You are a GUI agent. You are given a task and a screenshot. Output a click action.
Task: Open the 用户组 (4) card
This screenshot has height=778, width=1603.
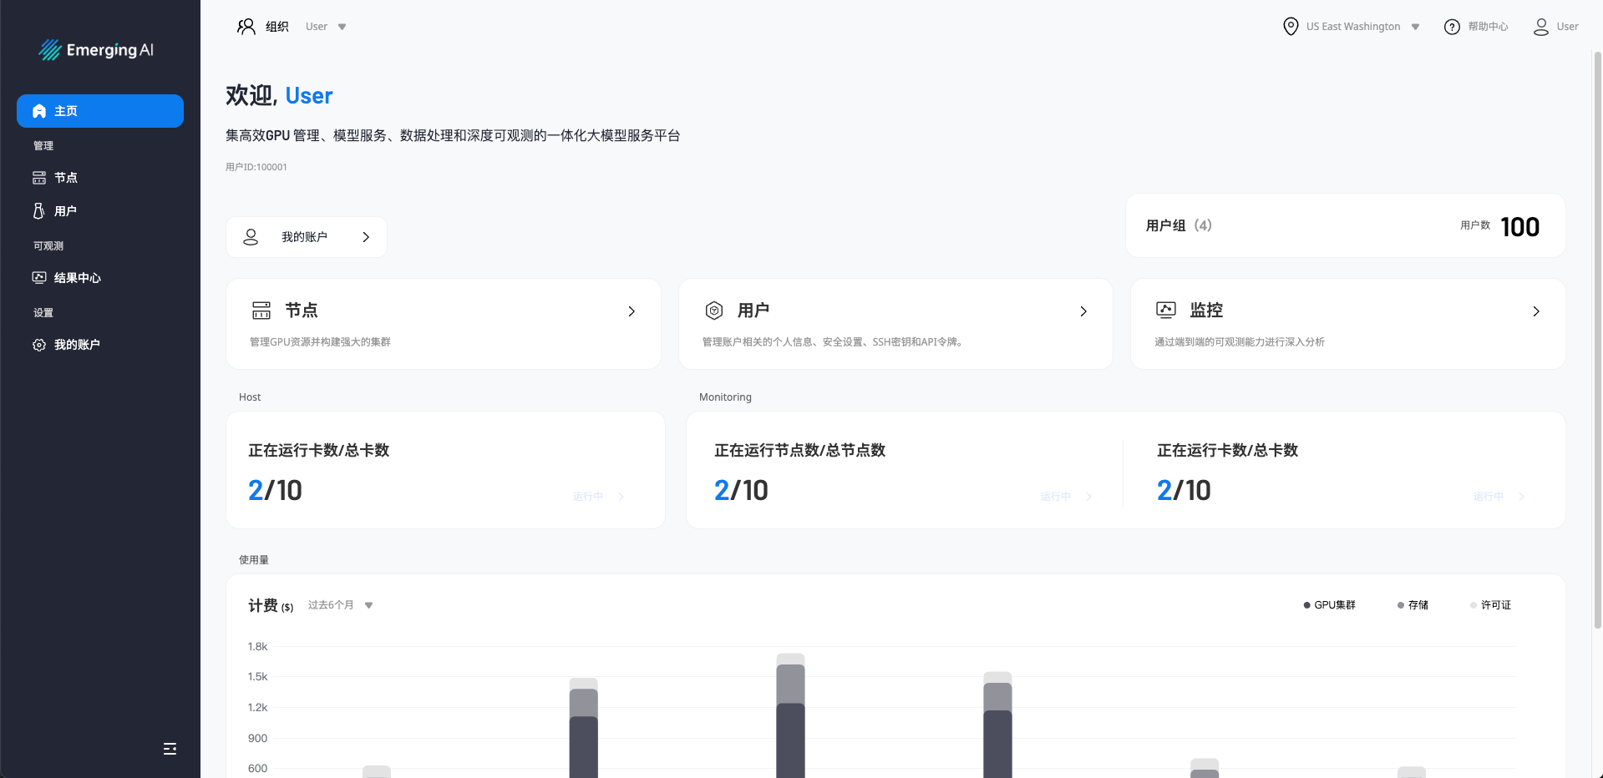click(x=1345, y=225)
